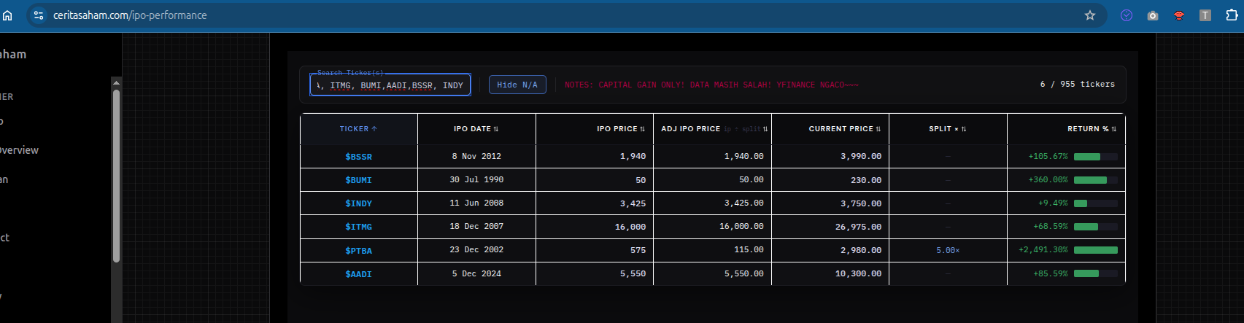The height and width of the screenshot is (323, 1244).
Task: Click the +2,491.30% return value
Action: [x=1043, y=249]
